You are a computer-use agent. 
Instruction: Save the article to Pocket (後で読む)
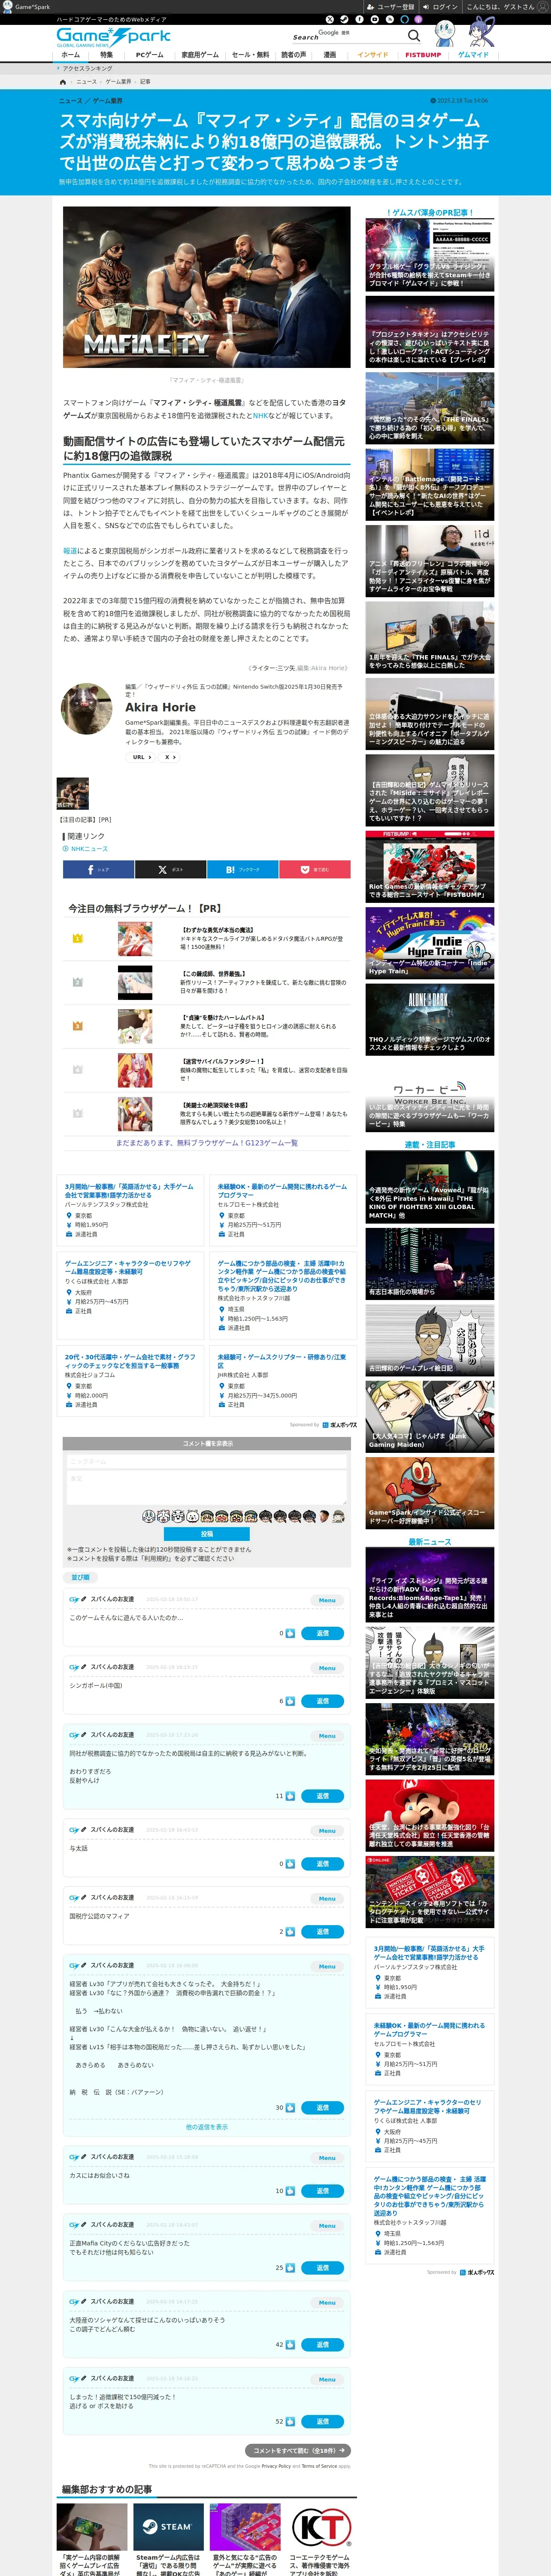[314, 869]
